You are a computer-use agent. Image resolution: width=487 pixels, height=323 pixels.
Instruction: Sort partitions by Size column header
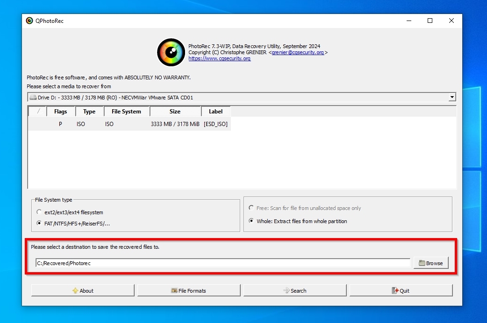coord(175,112)
